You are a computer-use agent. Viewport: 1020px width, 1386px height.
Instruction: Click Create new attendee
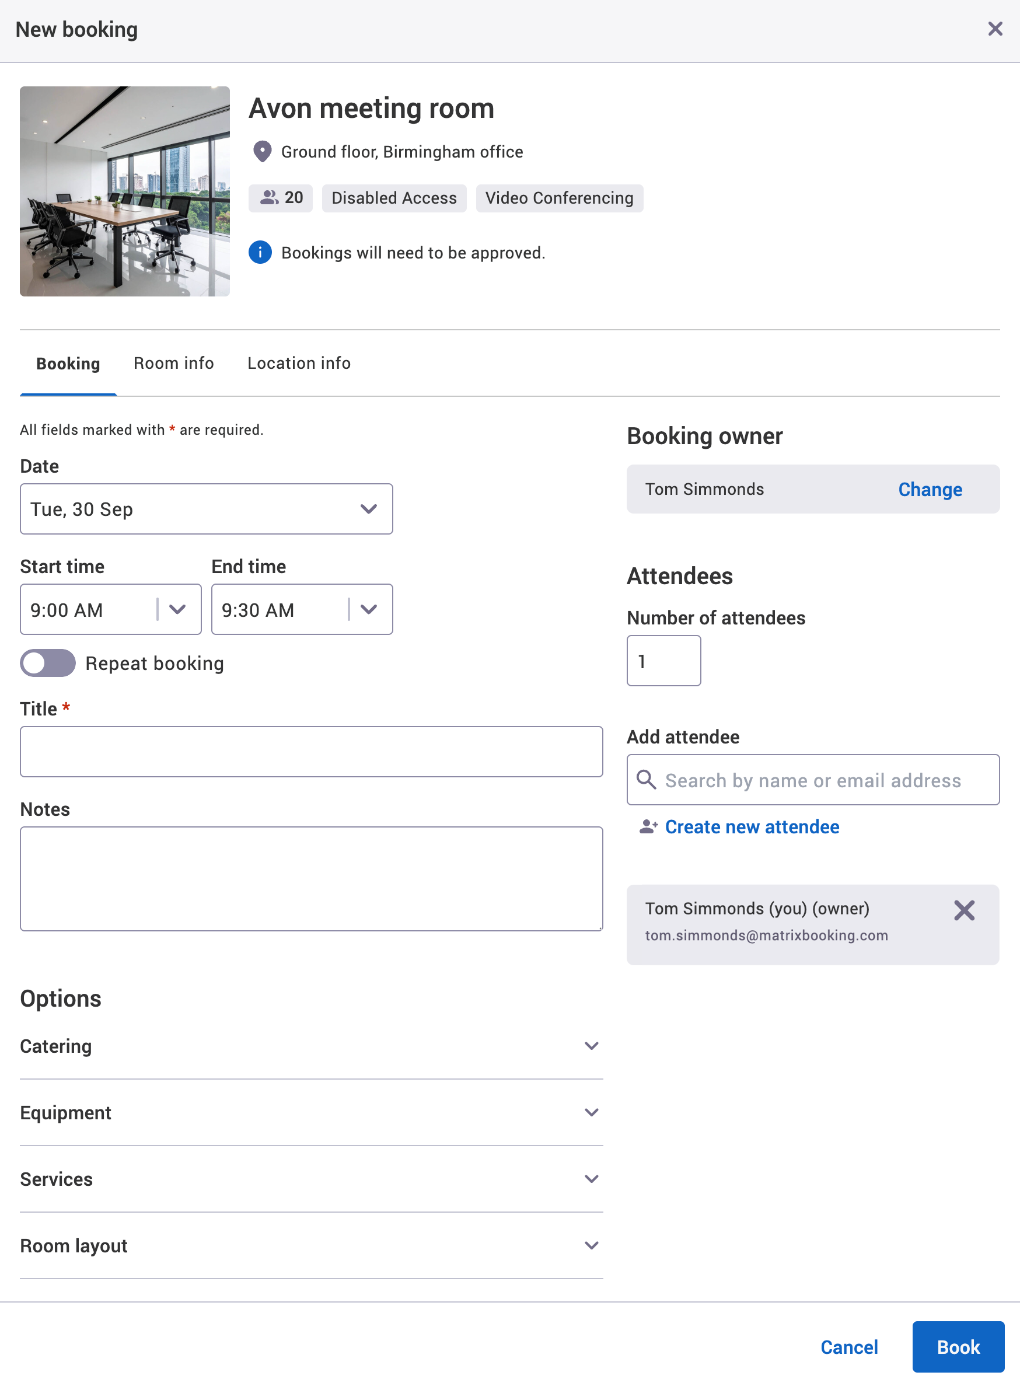point(752,827)
